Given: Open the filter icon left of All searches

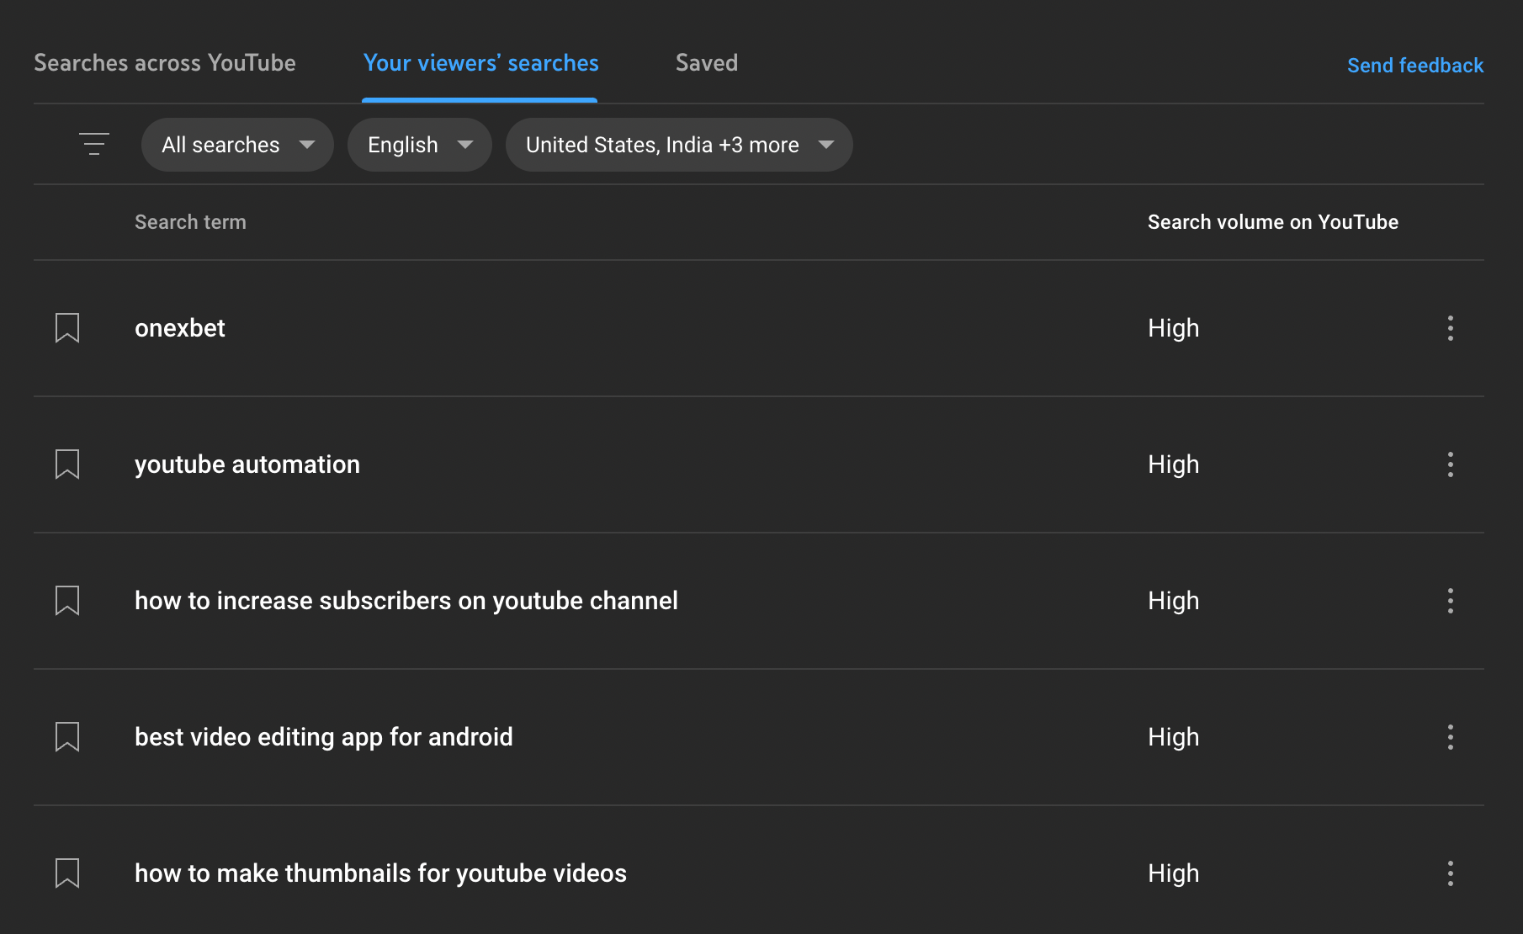Looking at the screenshot, I should coord(94,144).
